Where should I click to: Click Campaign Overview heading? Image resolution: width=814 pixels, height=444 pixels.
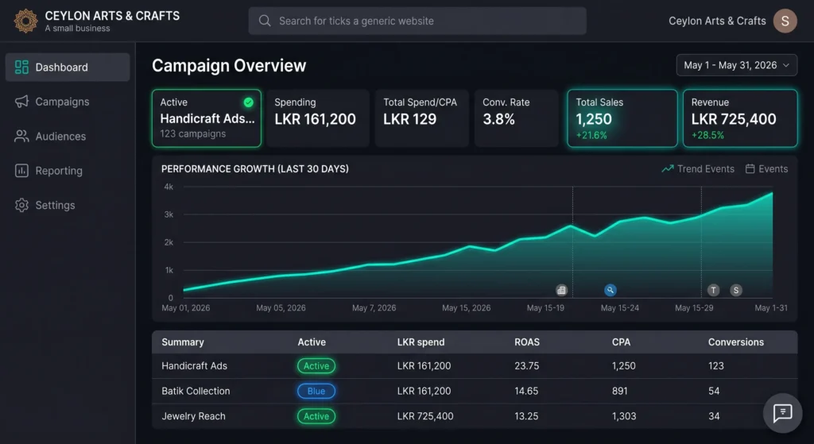click(x=229, y=66)
